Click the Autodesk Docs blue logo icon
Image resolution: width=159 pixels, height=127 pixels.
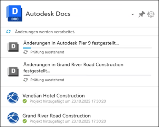pos(14,13)
